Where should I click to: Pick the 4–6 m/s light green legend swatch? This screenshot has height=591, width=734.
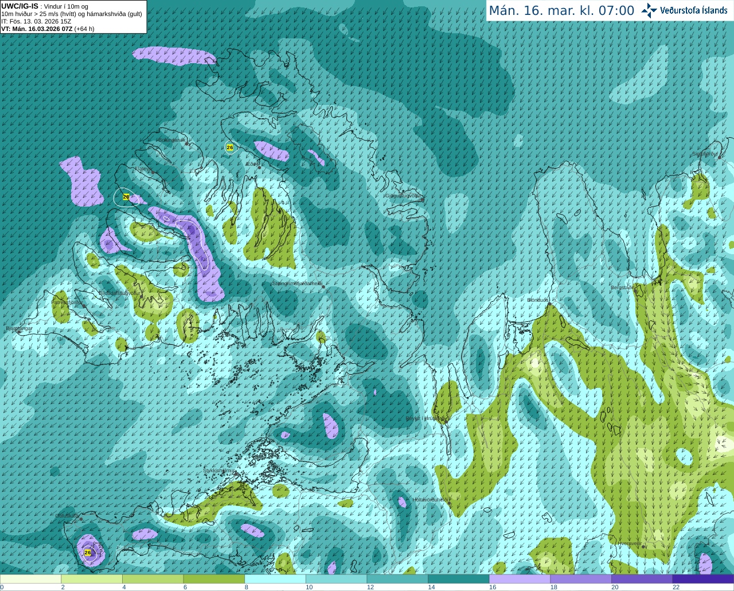(x=153, y=579)
